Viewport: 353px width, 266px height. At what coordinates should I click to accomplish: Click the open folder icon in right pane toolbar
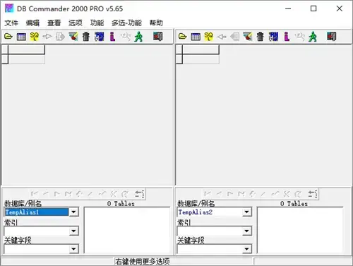tap(183, 37)
